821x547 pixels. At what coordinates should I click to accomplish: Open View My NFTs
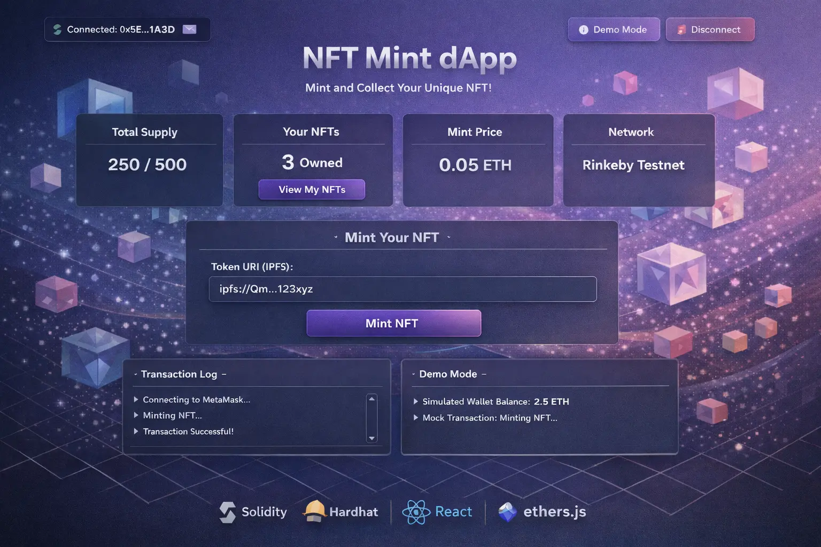(x=312, y=190)
